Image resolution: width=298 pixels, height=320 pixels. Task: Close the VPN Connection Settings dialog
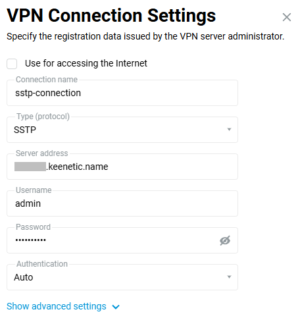(287, 17)
